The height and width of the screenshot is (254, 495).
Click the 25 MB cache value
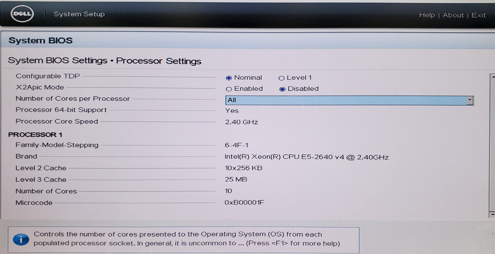click(x=236, y=179)
